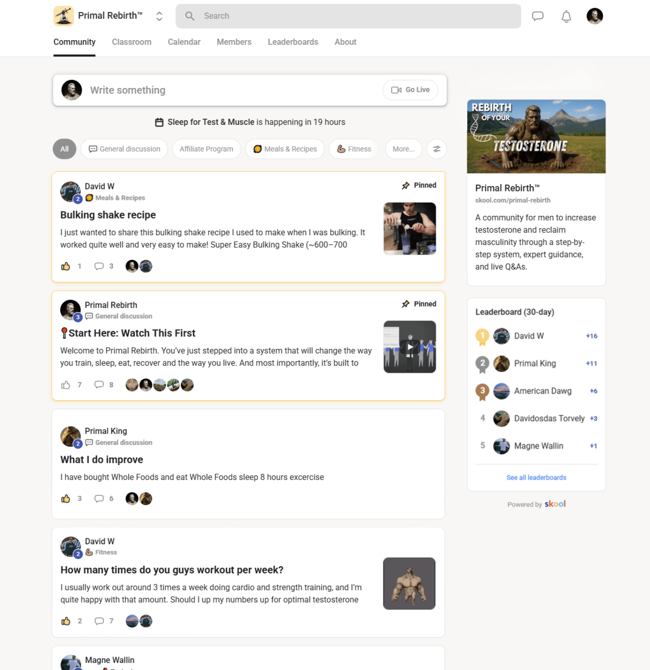Open Primal King author avatar on post
Viewport: 650px width, 670px height.
pos(70,436)
